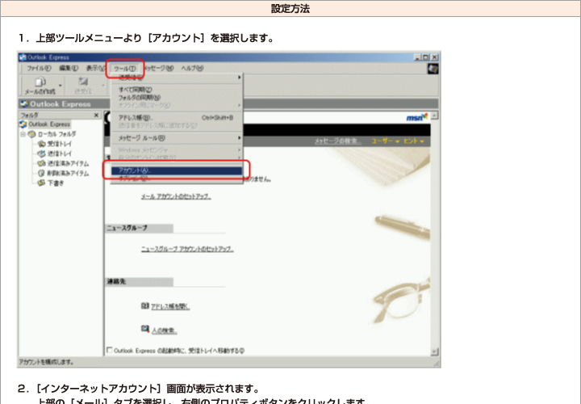The image size is (581, 404).
Task: Click ニュースグループ アカウントのセットアップ link
Action: (187, 249)
